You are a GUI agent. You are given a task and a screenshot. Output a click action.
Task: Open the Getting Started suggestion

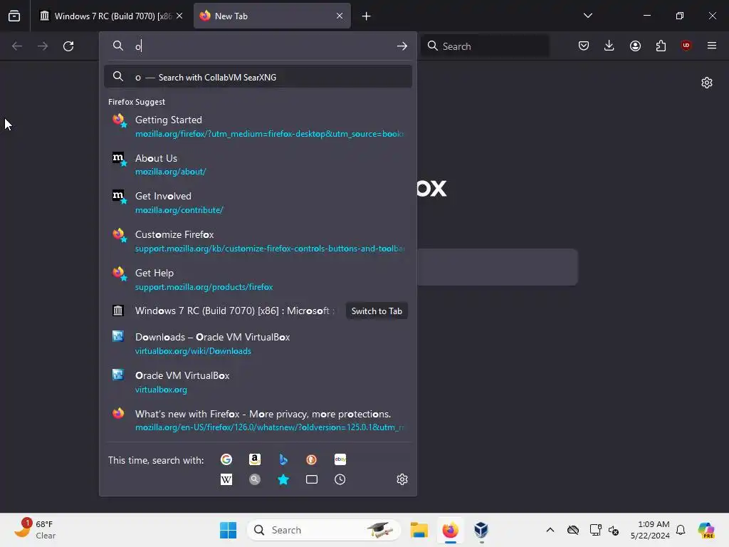tap(258, 126)
